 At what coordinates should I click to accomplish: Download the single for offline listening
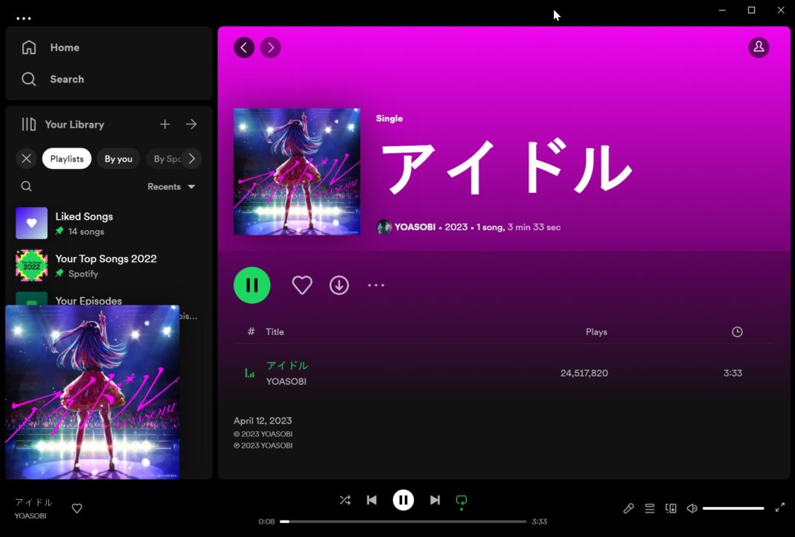pyautogui.click(x=339, y=285)
